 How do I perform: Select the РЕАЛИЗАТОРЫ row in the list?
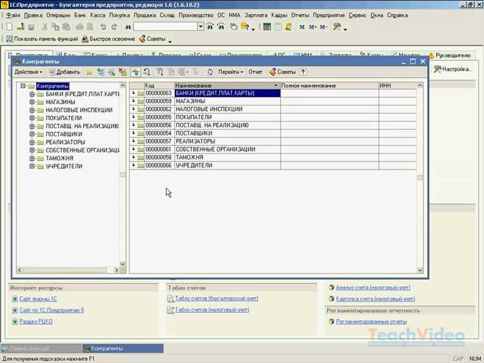[x=273, y=141]
